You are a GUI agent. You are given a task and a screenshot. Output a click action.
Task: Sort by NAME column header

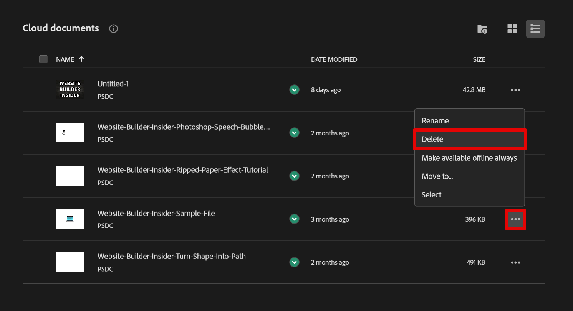[x=65, y=59]
